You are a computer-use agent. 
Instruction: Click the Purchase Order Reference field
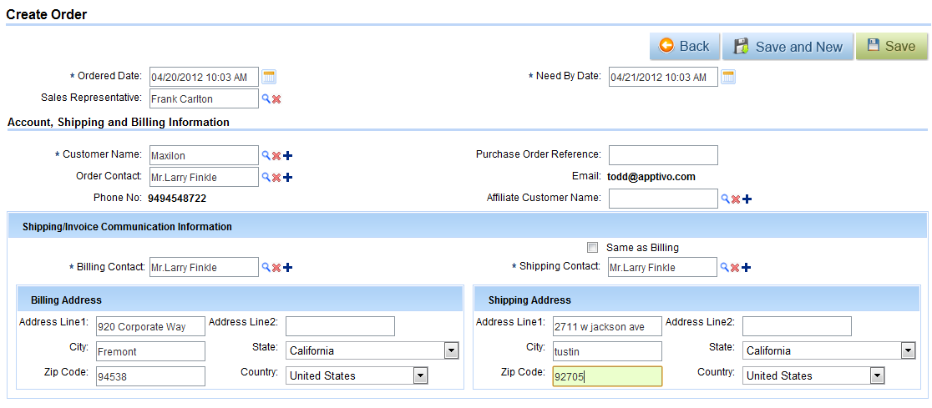click(663, 155)
